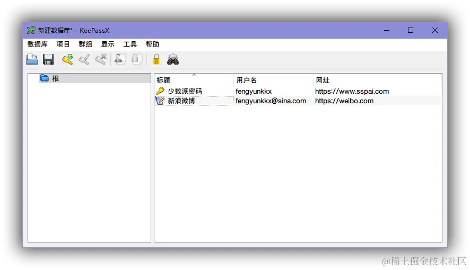This screenshot has width=470, height=270.
Task: Sort entries by the 标题 column header
Action: (x=194, y=80)
